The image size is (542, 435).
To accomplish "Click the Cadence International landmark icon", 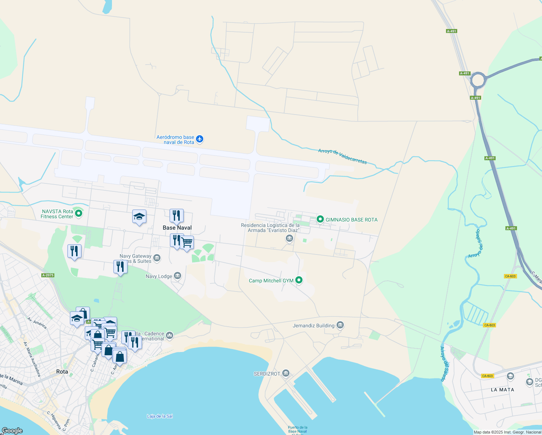I will (170, 336).
